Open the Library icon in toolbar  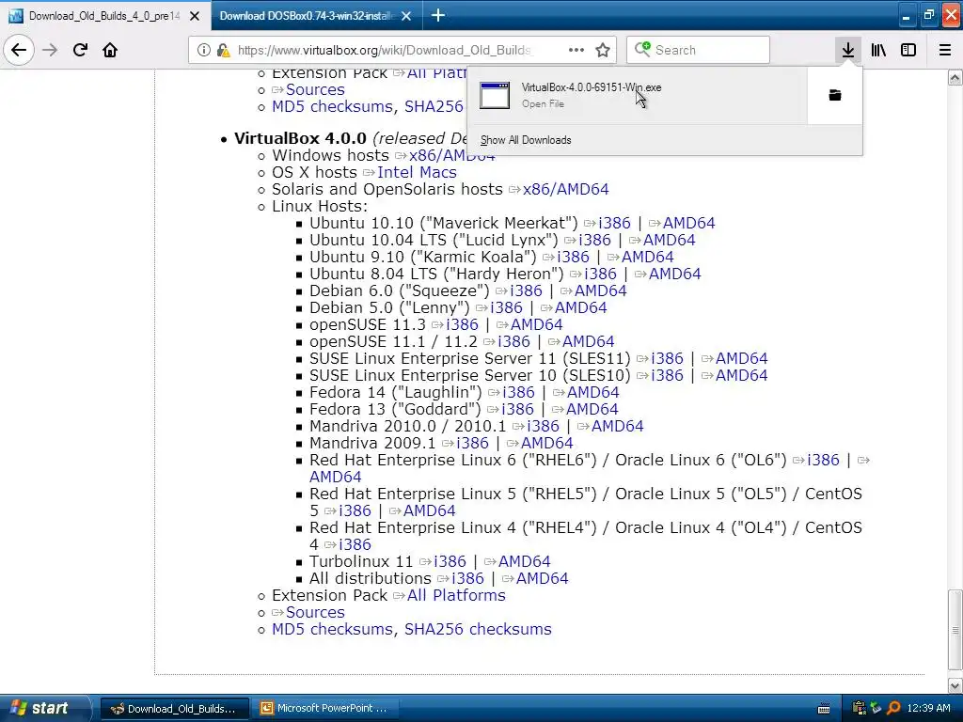878,50
